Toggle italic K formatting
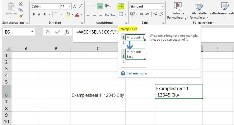Screen dimensions: 234x125 point(39,14)
